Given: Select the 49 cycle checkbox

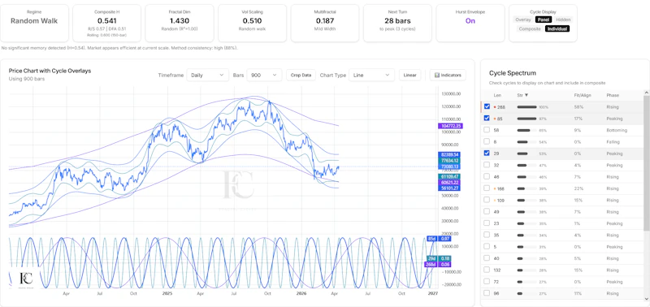Looking at the screenshot, I should (487, 211).
